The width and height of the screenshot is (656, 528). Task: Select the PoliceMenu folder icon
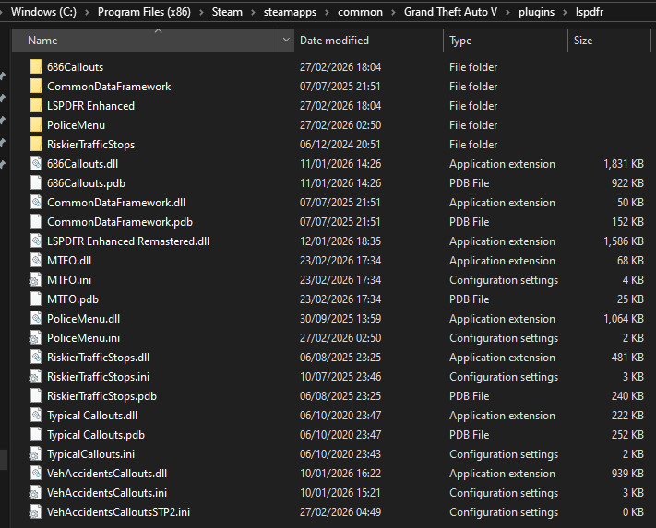36,125
